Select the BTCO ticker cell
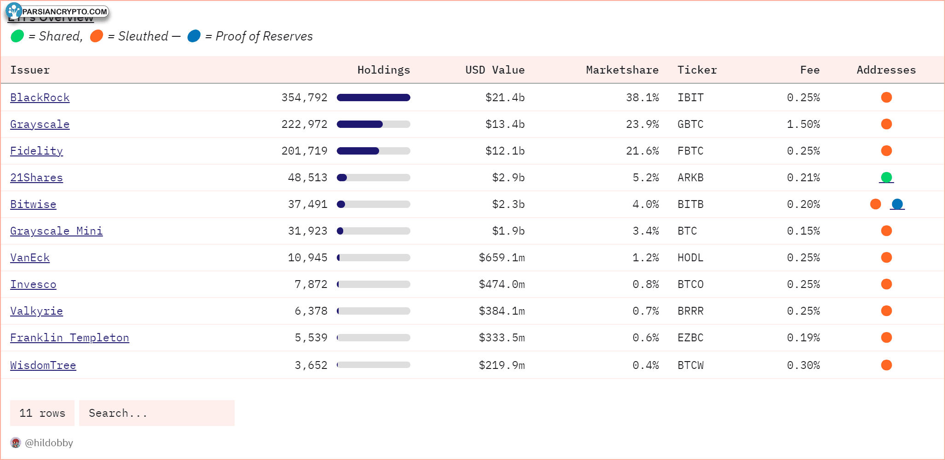 [691, 284]
